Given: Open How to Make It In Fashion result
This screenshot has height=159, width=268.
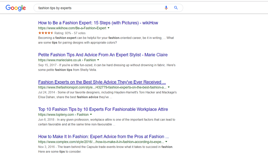Looking at the screenshot, I should (x=103, y=137).
